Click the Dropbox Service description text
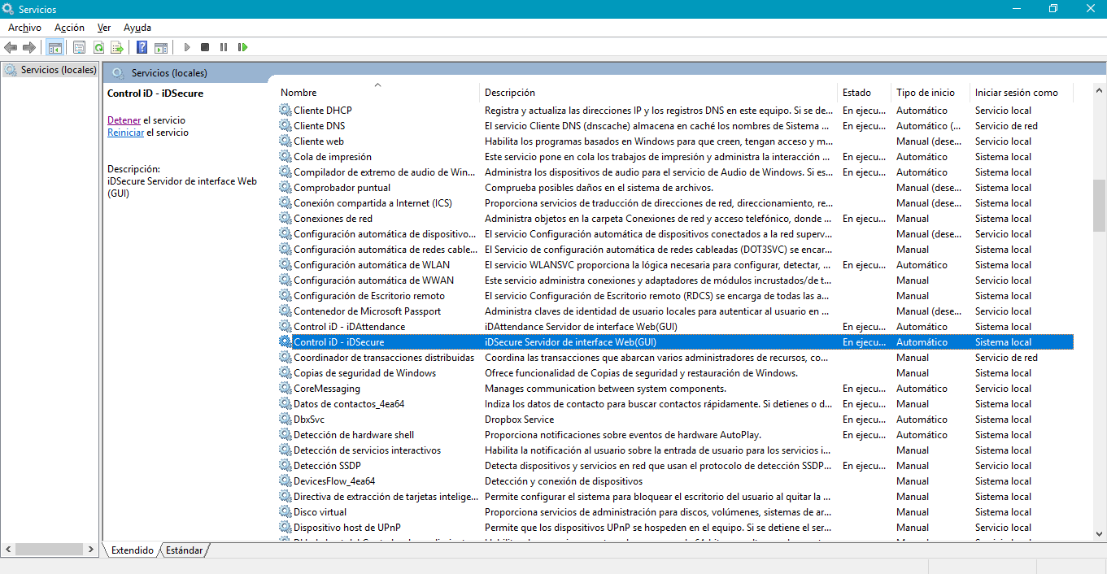 click(519, 419)
